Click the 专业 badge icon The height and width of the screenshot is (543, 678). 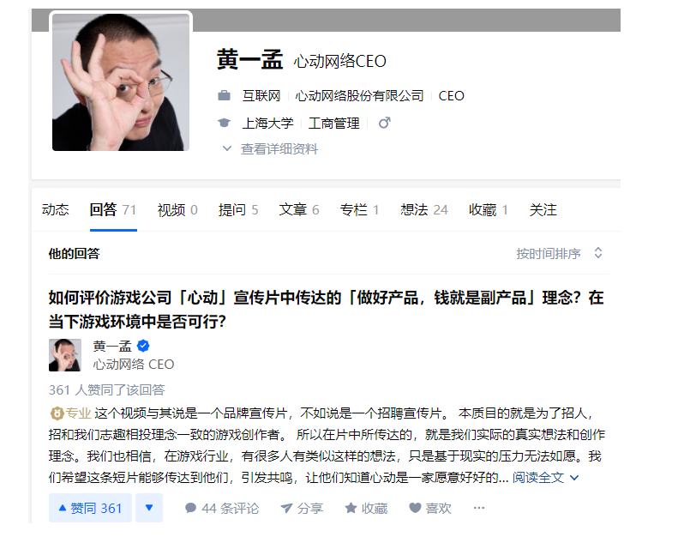pyautogui.click(x=57, y=413)
